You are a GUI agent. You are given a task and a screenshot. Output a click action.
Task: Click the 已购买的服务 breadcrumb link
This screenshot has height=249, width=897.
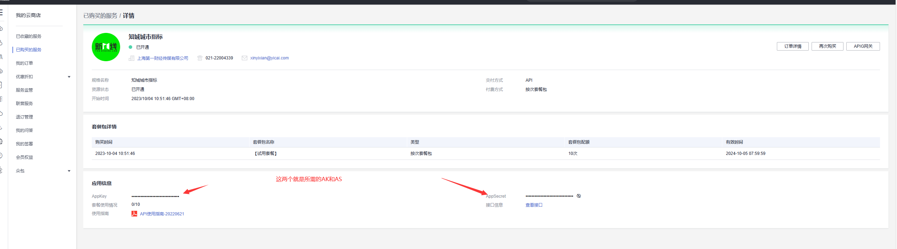[100, 16]
